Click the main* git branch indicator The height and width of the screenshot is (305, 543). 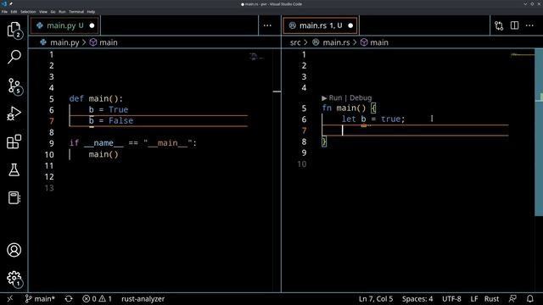[x=40, y=299]
